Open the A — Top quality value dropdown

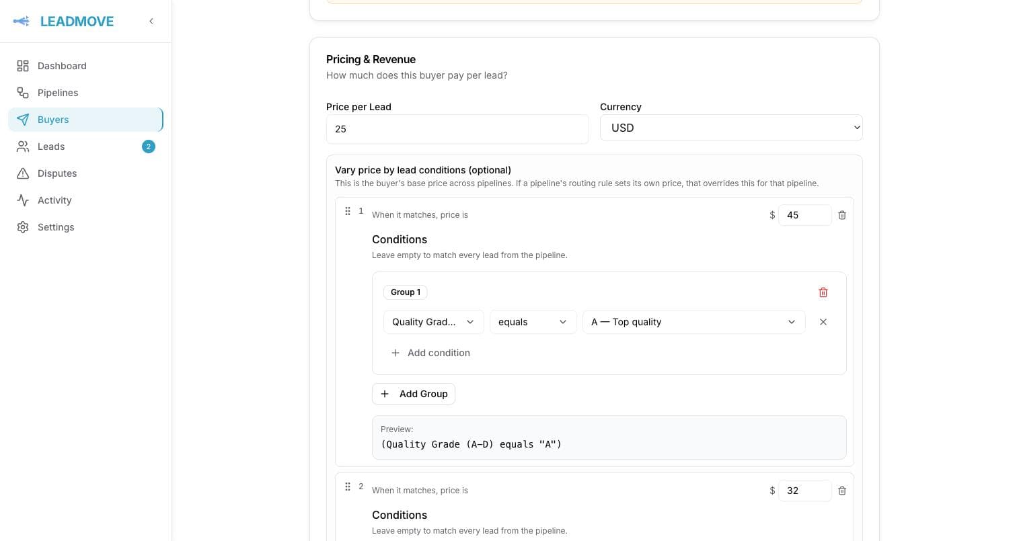(x=694, y=322)
